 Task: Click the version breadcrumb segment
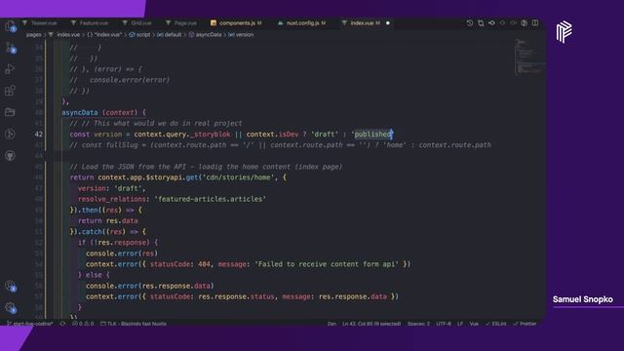tap(241, 35)
